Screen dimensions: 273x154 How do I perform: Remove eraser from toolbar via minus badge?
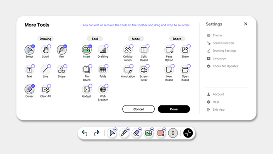pos(140,129)
